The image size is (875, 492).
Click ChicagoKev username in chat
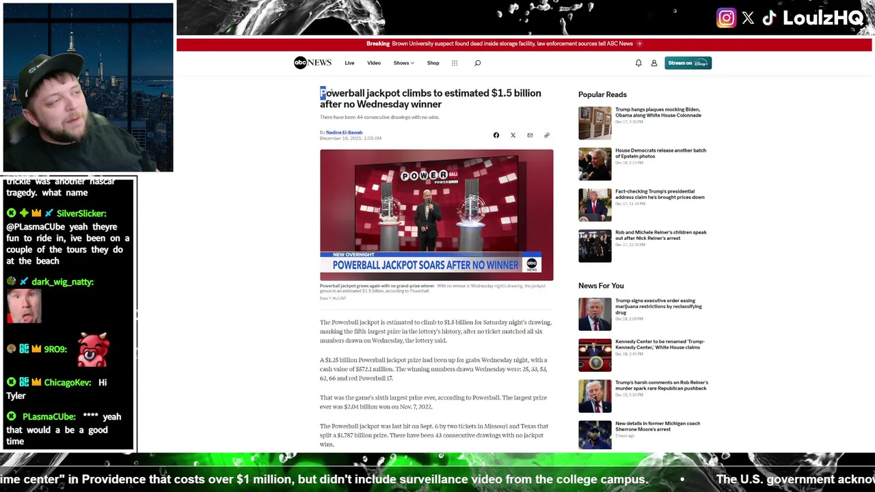point(68,383)
